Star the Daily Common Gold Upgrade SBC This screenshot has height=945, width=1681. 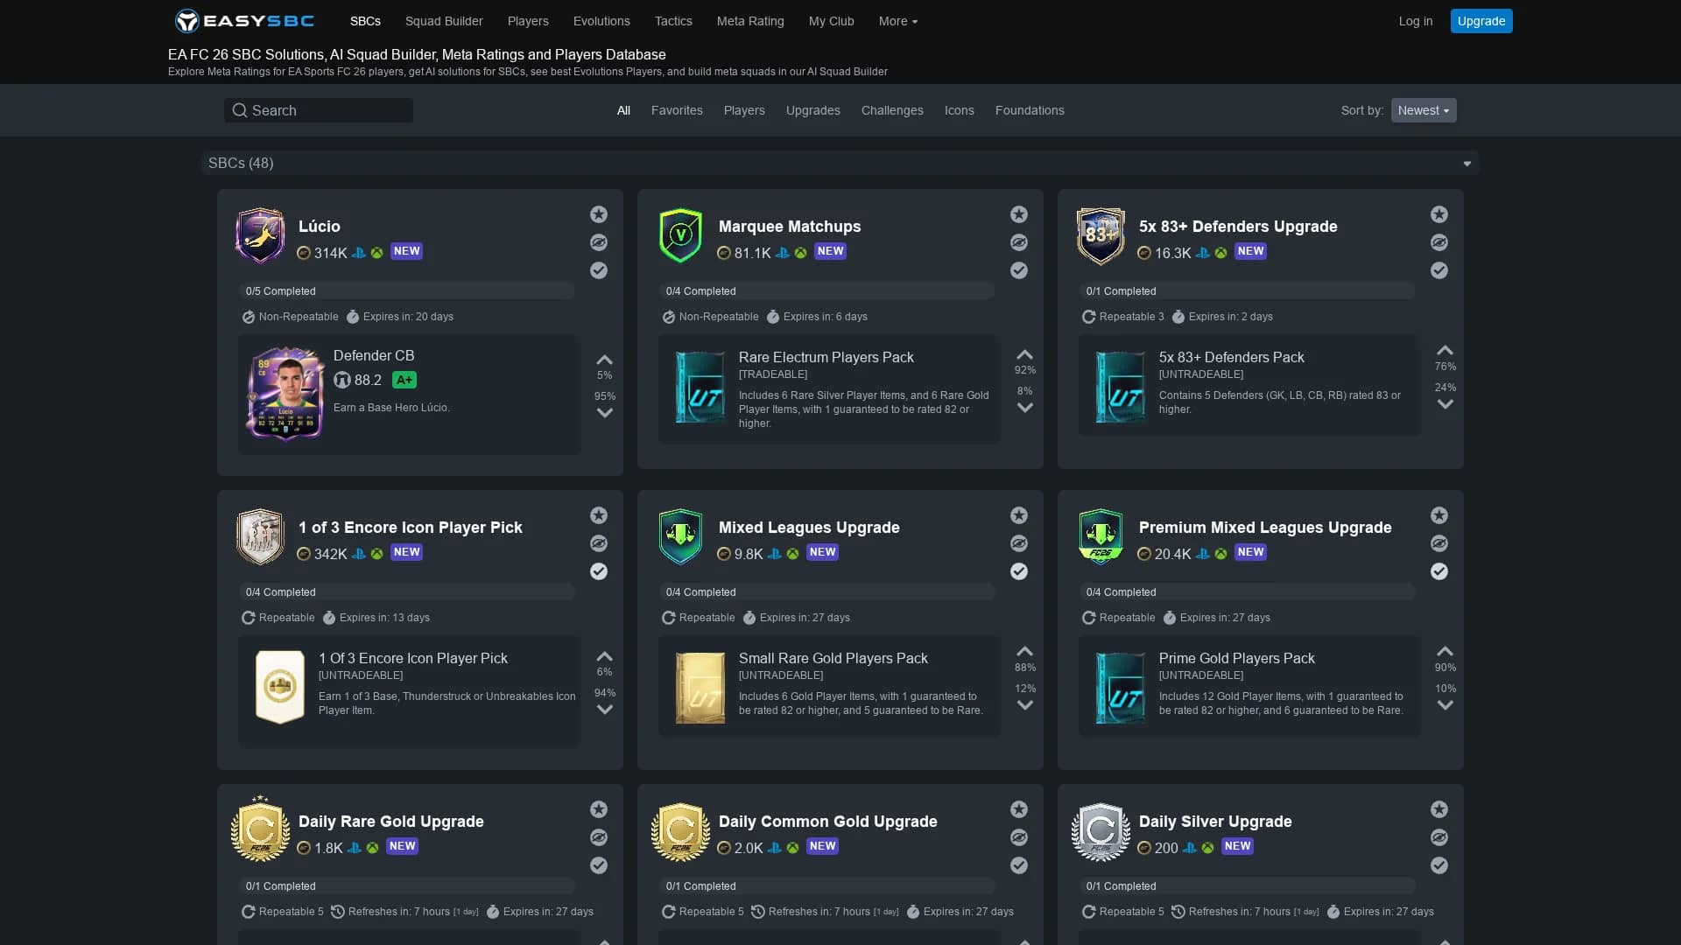click(1019, 809)
